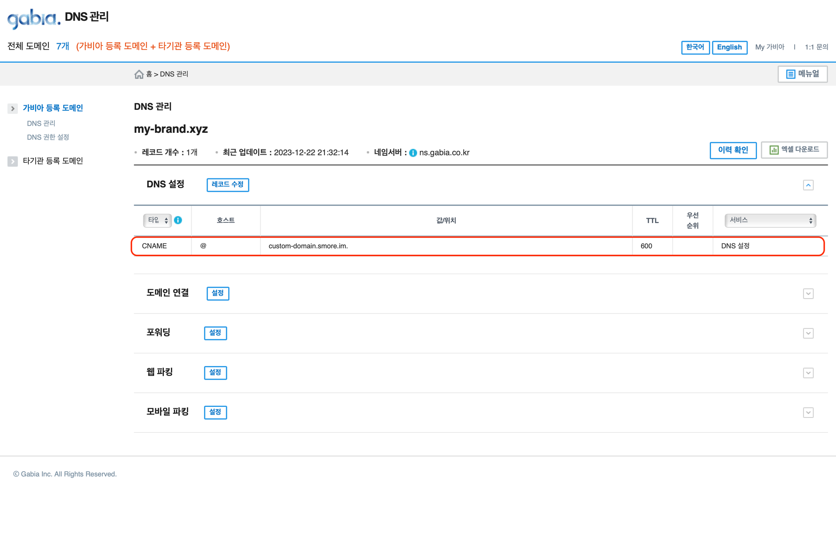The width and height of the screenshot is (836, 546).
Task: Expand the 웹 파킹 section chevron
Action: (808, 373)
